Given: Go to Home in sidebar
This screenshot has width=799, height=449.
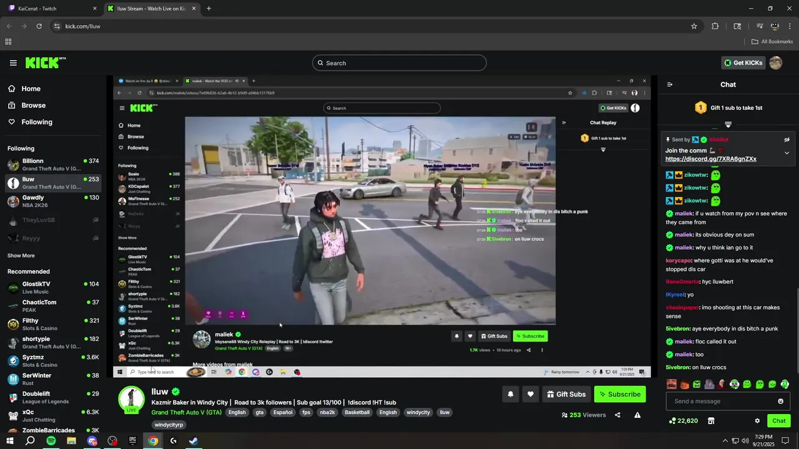Looking at the screenshot, I should point(24,89).
